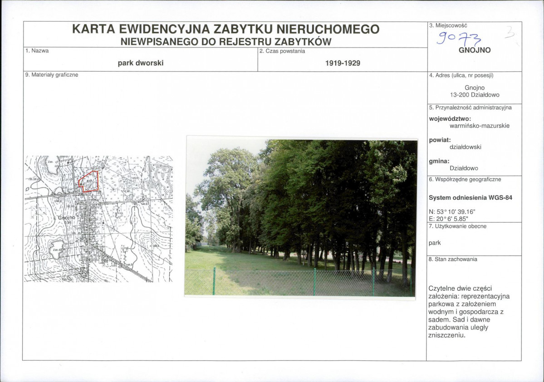This screenshot has height=382, width=544.
Task: Select the name value "park dworski"
Action: [x=141, y=63]
